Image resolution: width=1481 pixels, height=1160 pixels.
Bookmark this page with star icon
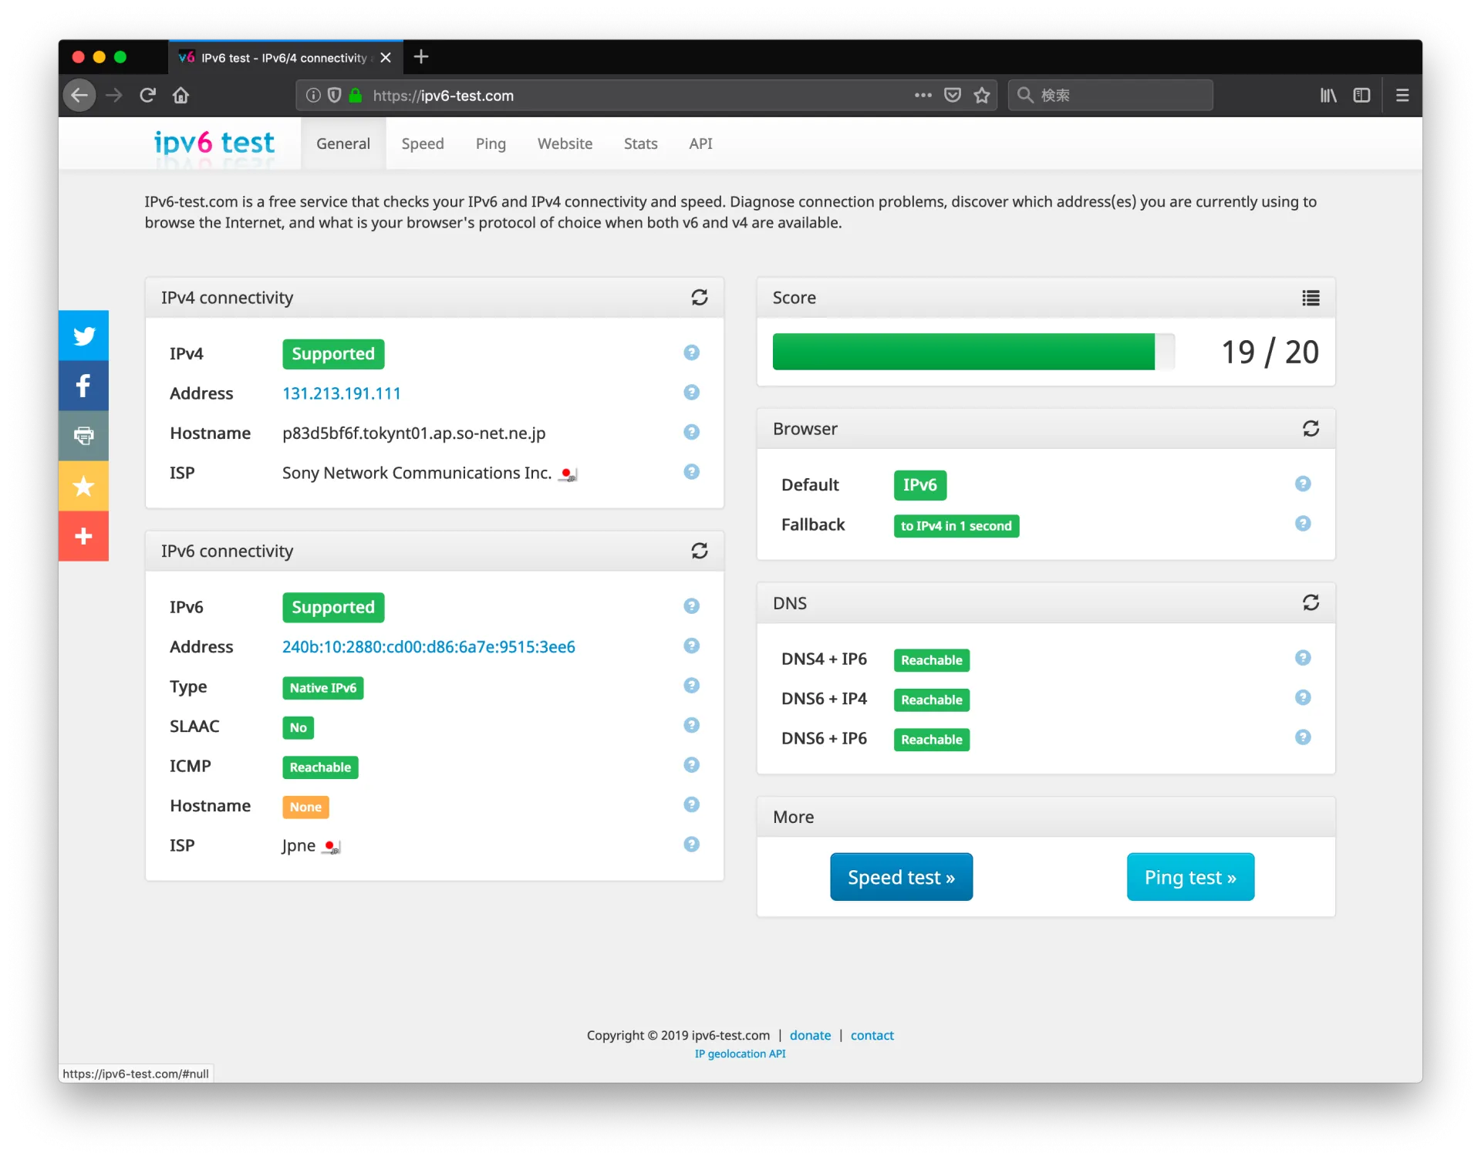tap(981, 96)
